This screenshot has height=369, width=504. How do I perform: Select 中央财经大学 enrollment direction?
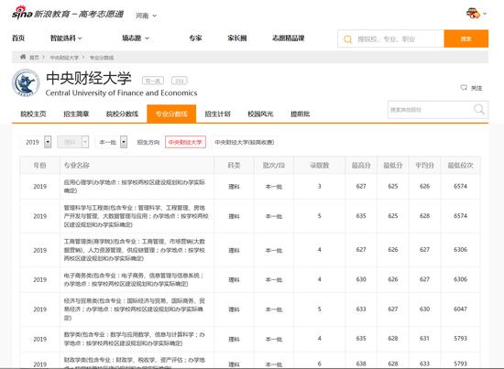[185, 142]
